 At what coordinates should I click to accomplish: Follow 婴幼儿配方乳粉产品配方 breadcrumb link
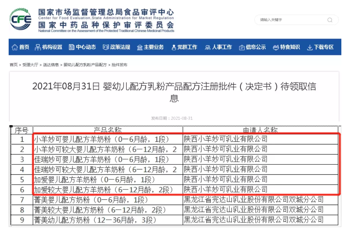pos(85,65)
